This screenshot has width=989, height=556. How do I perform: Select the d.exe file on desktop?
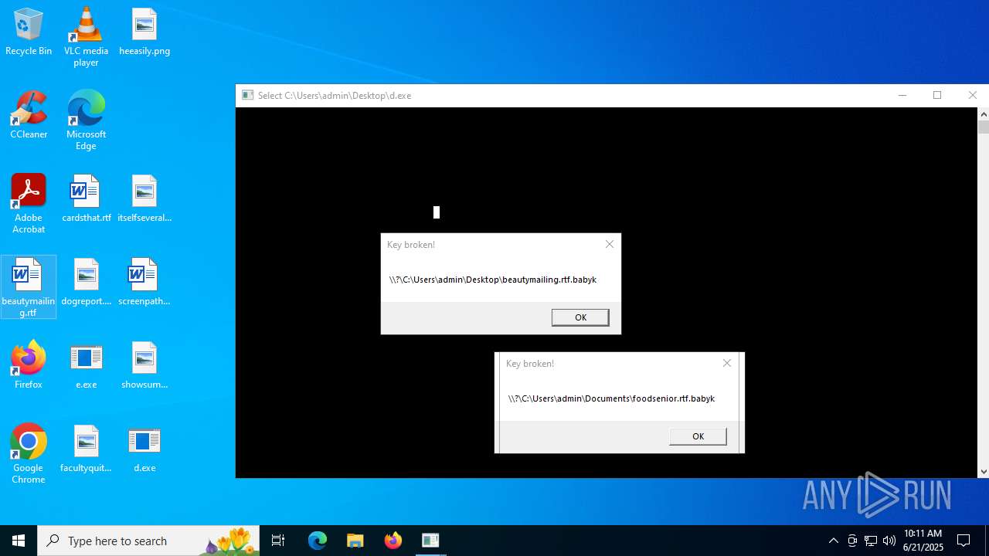[x=144, y=449]
